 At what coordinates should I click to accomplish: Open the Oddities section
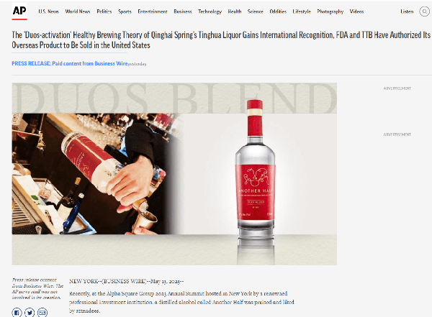(x=278, y=12)
